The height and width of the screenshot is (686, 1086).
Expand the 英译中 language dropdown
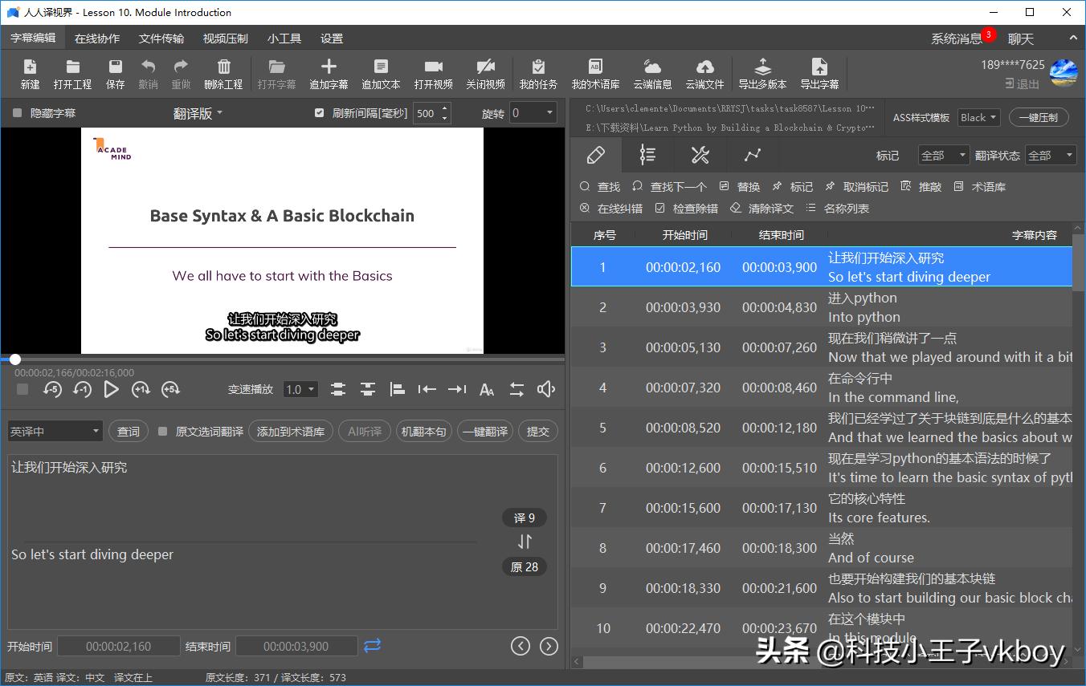tap(55, 432)
